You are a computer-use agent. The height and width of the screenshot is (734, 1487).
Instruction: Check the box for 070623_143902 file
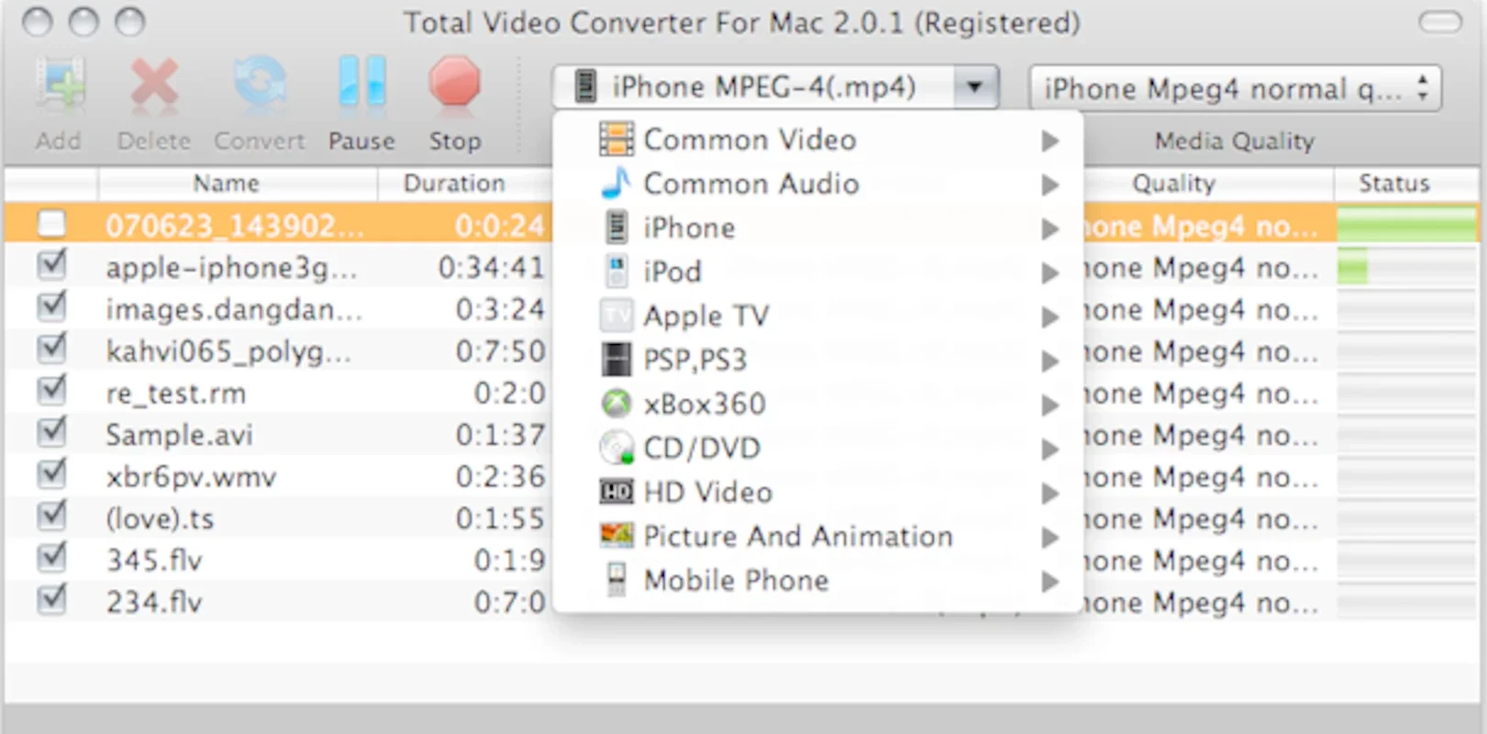point(51,224)
